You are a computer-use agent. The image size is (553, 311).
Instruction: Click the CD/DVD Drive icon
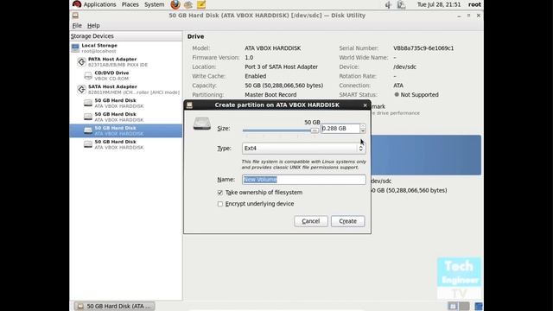coord(88,75)
